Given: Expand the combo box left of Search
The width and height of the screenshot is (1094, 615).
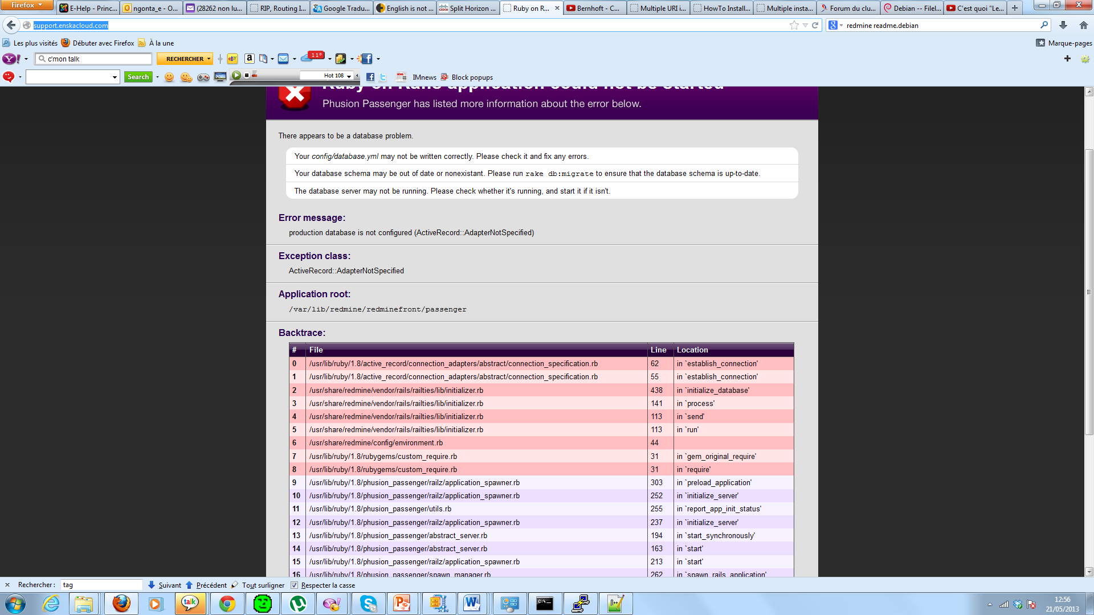Looking at the screenshot, I should point(115,77).
